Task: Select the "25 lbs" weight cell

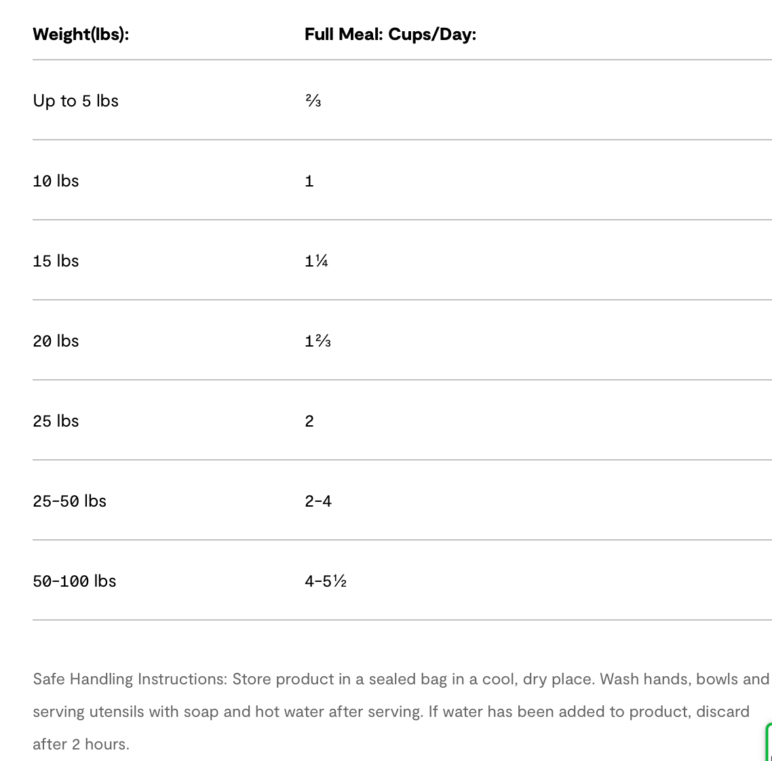Action: (x=56, y=421)
